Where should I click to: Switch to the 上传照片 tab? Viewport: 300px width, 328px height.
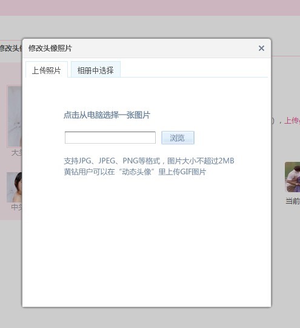click(47, 70)
